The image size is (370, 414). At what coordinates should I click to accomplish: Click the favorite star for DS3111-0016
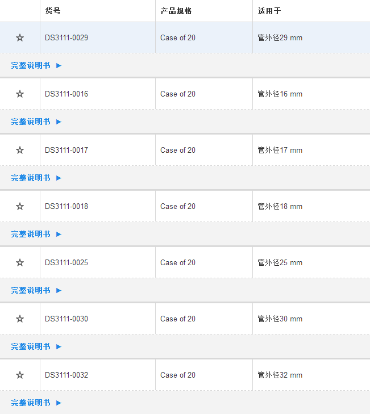20,94
